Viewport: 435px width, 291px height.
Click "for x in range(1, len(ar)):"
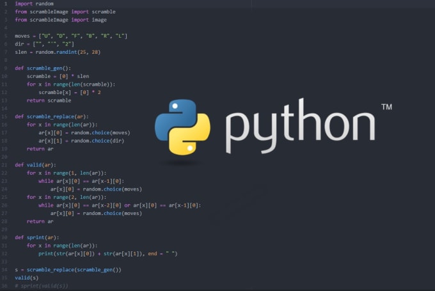[67, 173]
